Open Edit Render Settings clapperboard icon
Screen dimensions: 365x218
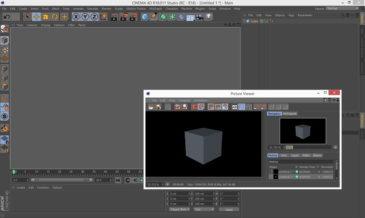click(133, 17)
